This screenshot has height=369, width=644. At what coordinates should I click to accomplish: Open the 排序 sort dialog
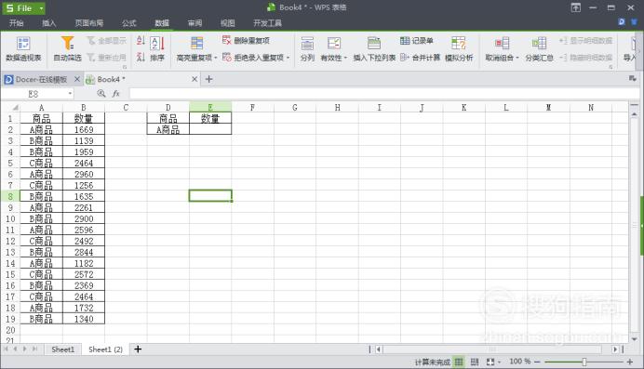click(157, 49)
